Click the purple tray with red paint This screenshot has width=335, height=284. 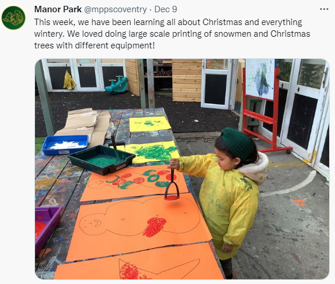(47, 229)
